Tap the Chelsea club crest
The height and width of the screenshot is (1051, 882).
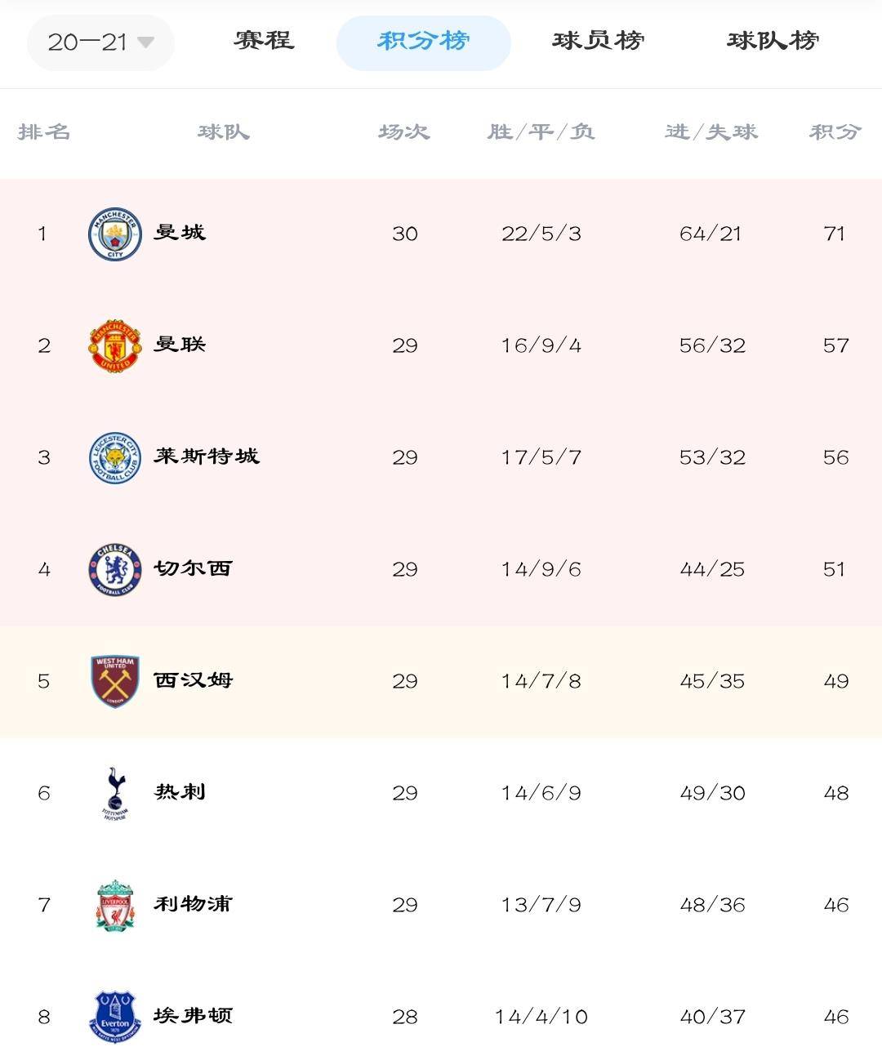[115, 569]
